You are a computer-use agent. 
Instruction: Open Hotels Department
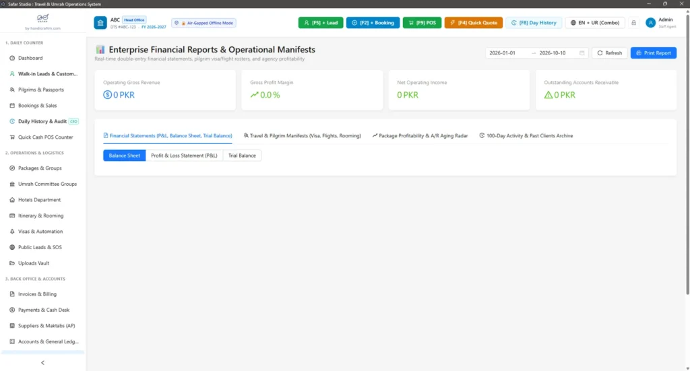[42, 199]
